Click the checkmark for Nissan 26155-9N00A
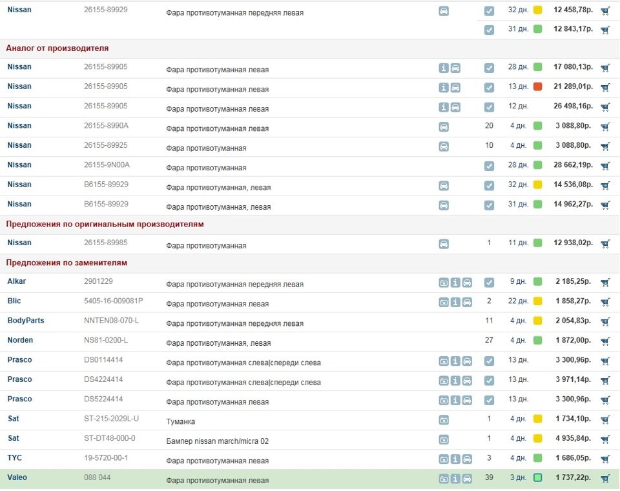Image resolution: width=620 pixels, height=491 pixels. (489, 166)
